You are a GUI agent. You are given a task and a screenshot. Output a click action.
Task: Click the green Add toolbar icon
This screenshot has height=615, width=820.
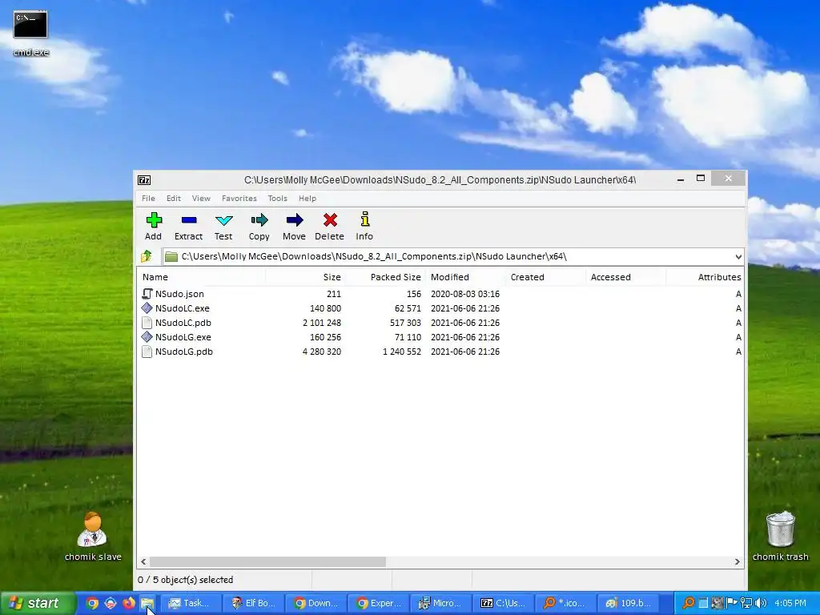(x=154, y=220)
